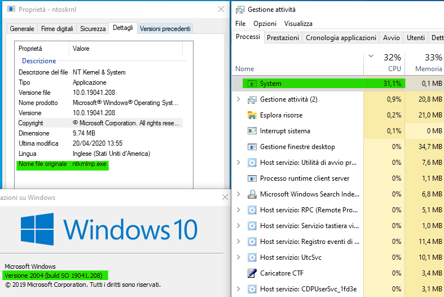Select the Dettagli tab
The height and width of the screenshot is (297, 444).
coord(123,28)
